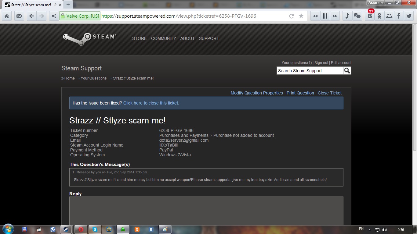
Task: Click the green Valve Corp. [US] security badge
Action: point(80,16)
